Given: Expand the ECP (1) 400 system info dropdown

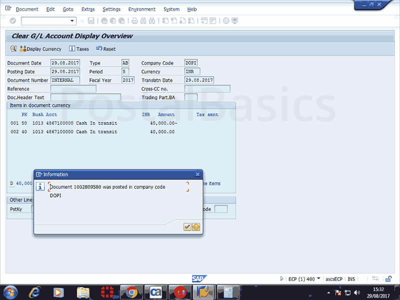Looking at the screenshot, I should tap(318, 278).
